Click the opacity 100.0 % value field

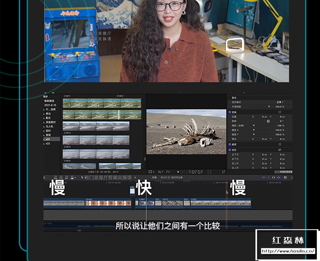click(280, 107)
